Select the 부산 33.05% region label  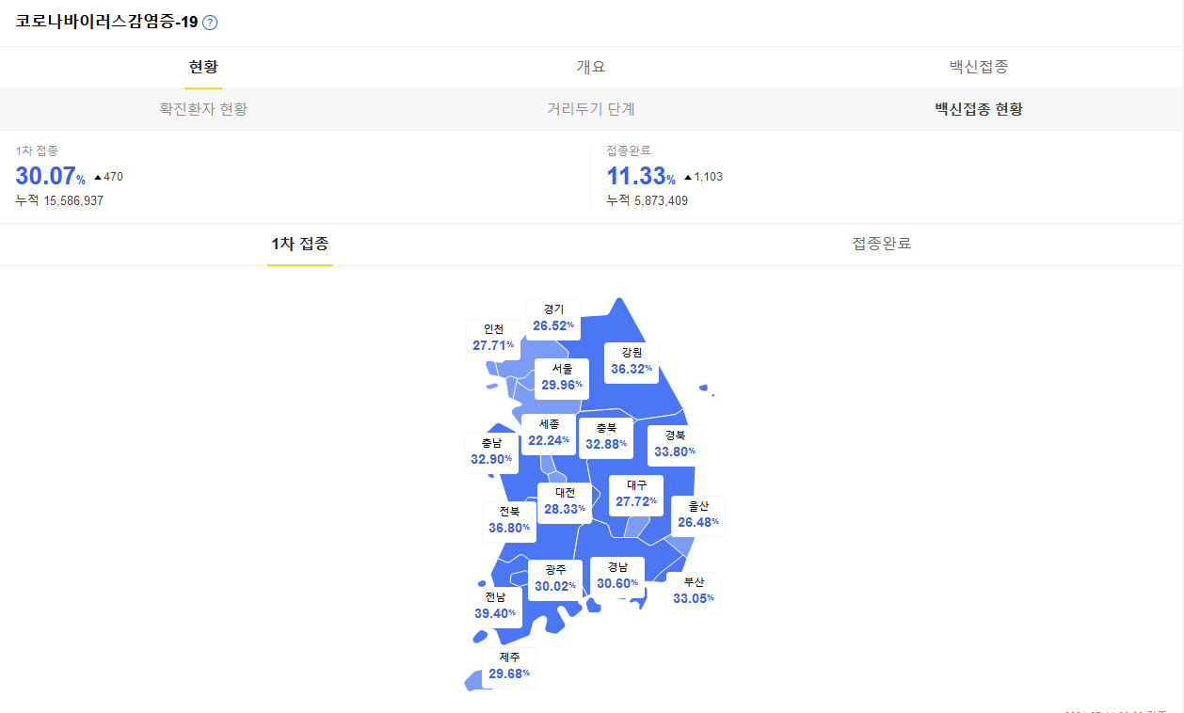click(694, 592)
